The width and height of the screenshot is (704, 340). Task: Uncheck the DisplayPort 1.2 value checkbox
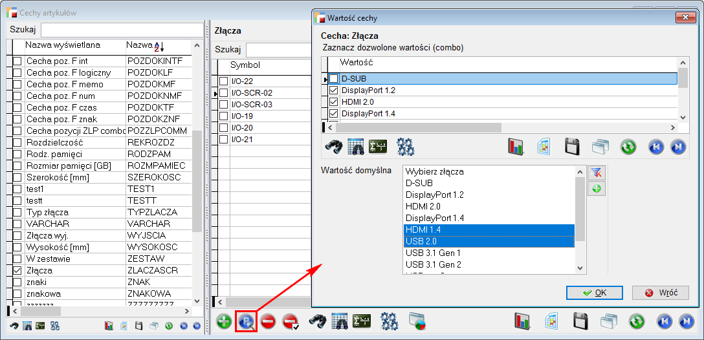(x=334, y=90)
